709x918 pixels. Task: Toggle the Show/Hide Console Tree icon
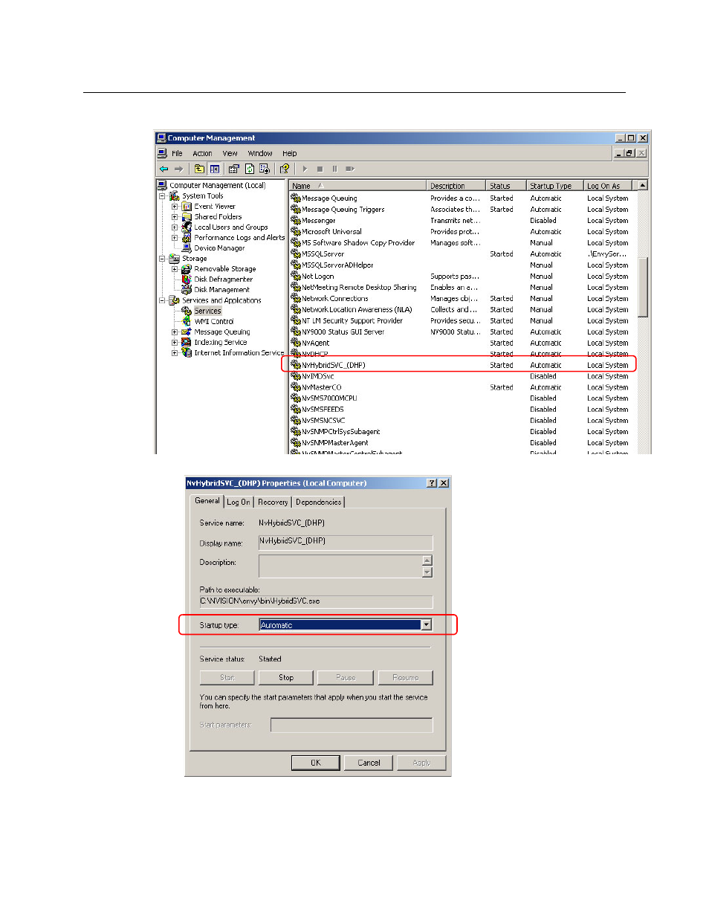[215, 169]
